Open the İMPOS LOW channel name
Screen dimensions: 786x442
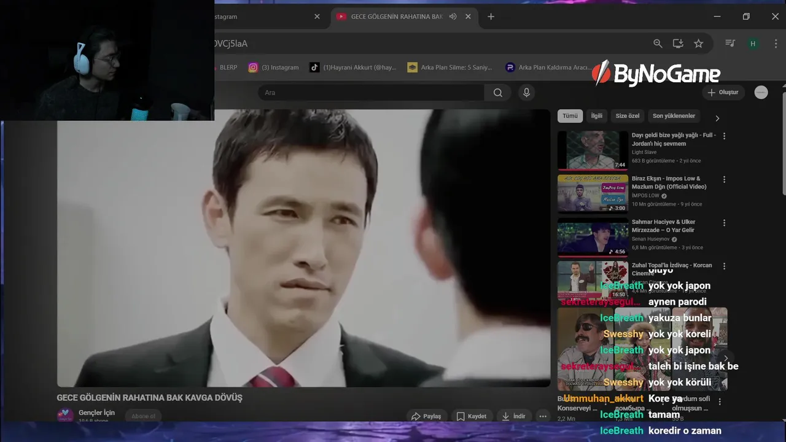tap(645, 196)
